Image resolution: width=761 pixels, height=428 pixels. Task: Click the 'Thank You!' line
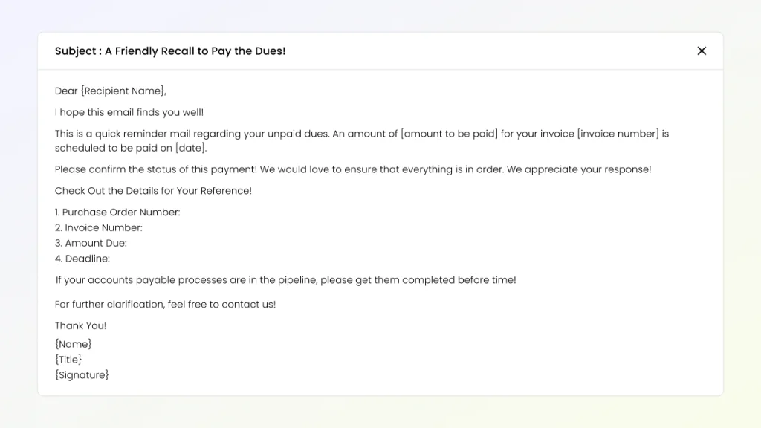tap(81, 326)
